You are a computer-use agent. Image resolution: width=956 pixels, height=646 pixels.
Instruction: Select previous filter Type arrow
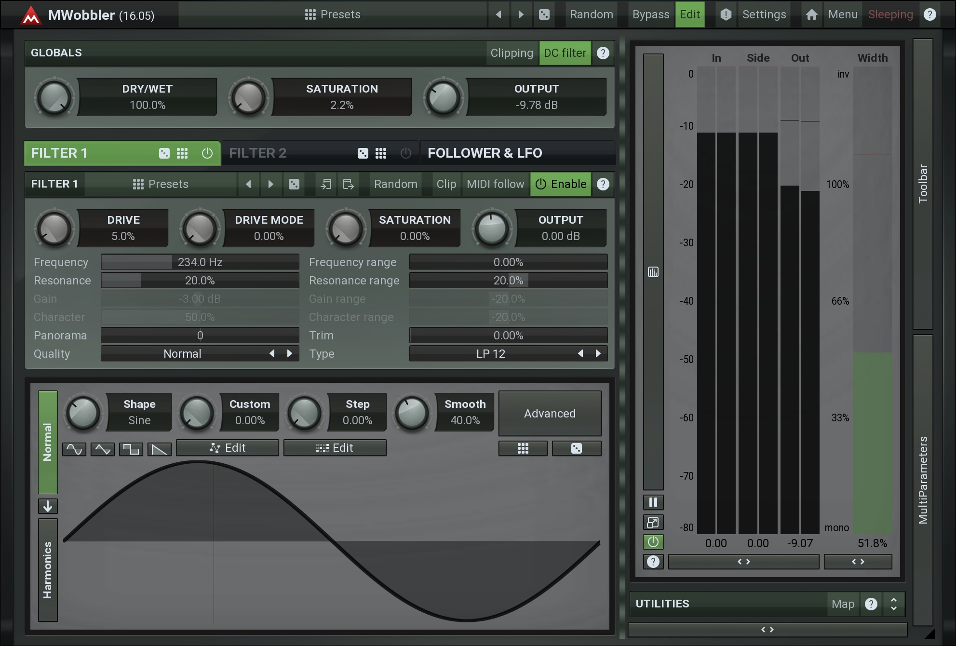pos(580,353)
